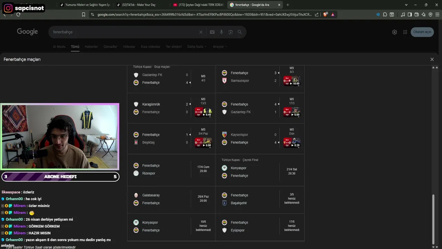This screenshot has width=442, height=249.
Task: Open the Playlist music note icon
Action: 403,15
